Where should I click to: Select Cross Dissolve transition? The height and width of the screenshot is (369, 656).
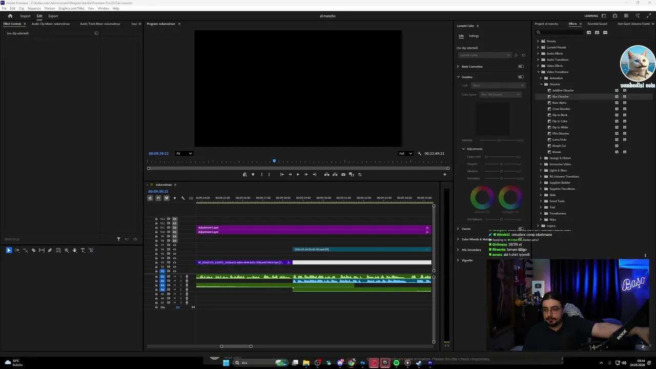pos(561,109)
